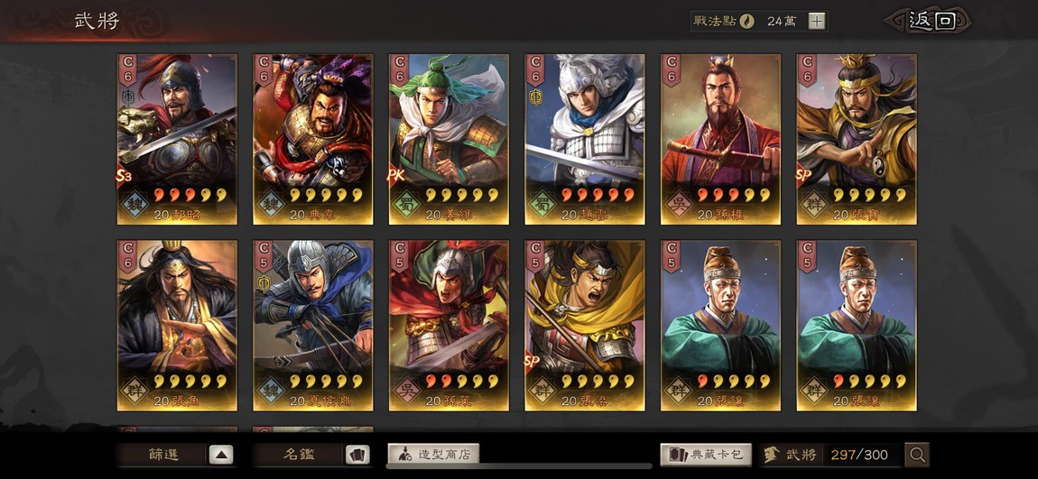Screen dimensions: 1038x479
Task: Click the card icon next to 名鑑
Action: pyautogui.click(x=357, y=455)
